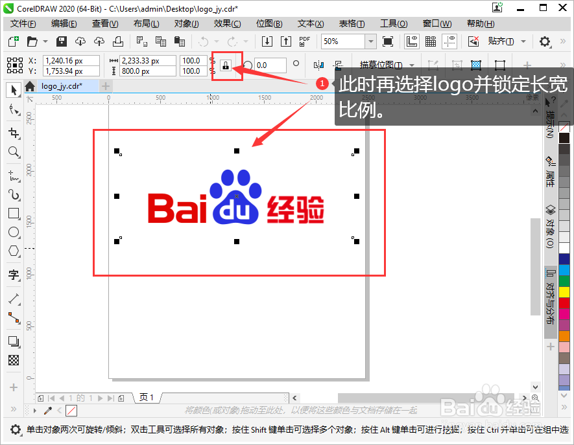Expand the redo history dropdown arrow
Image resolution: width=574 pixels, height=445 pixels.
point(246,41)
